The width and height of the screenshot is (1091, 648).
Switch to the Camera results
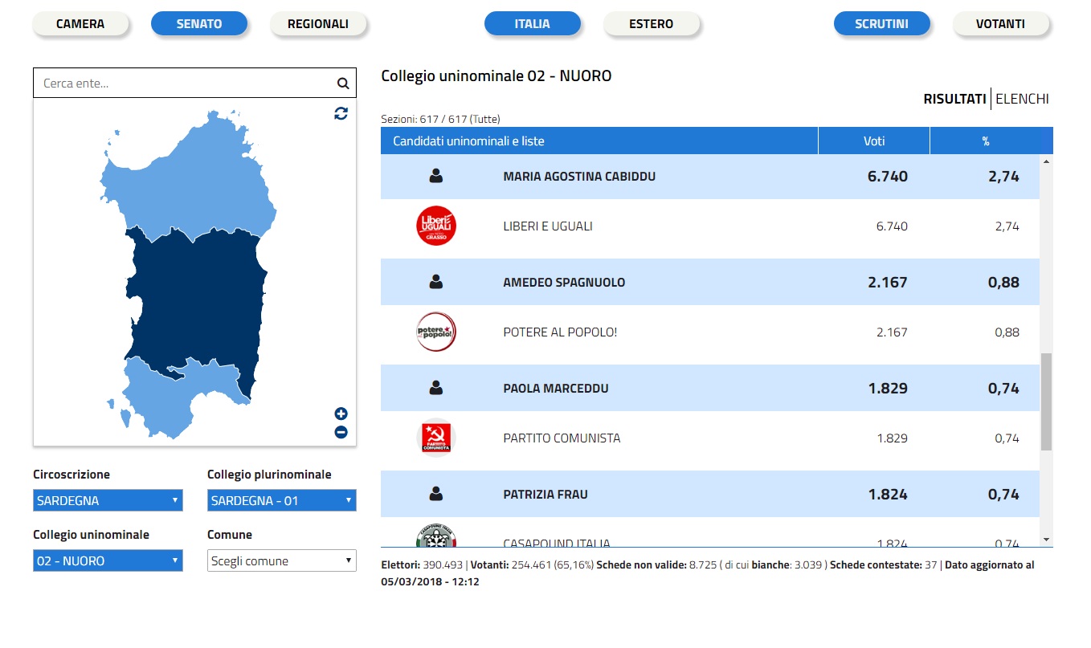(80, 24)
